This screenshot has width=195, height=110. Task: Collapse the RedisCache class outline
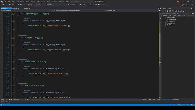[x=13, y=62]
